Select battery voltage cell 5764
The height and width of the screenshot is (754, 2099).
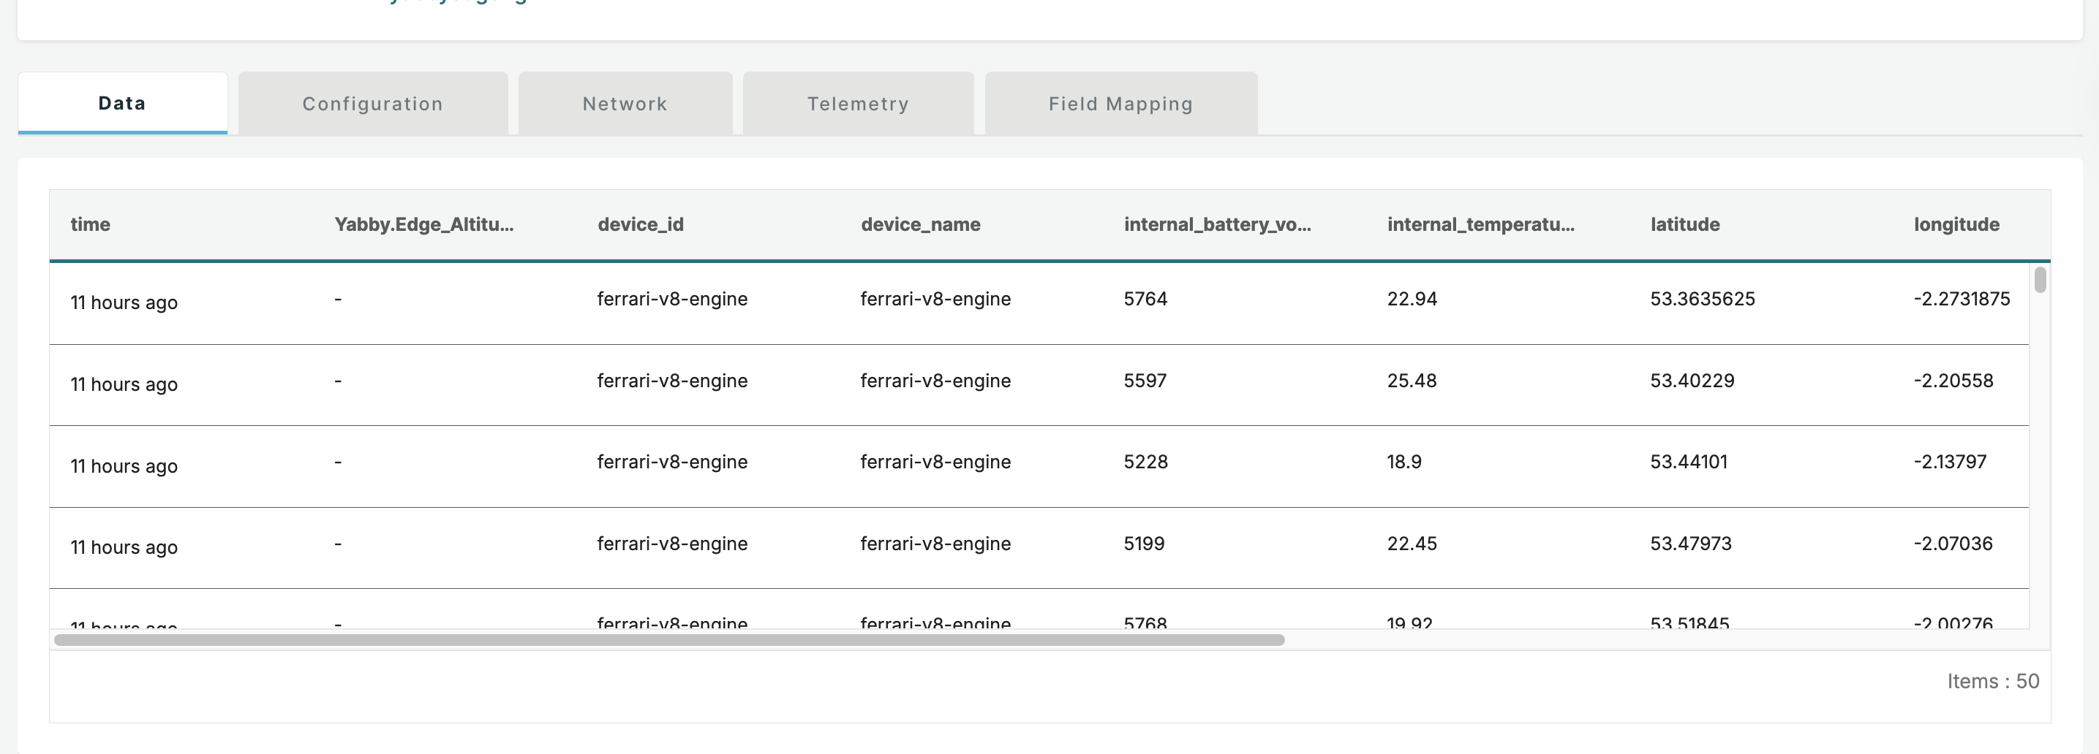[x=1145, y=299]
